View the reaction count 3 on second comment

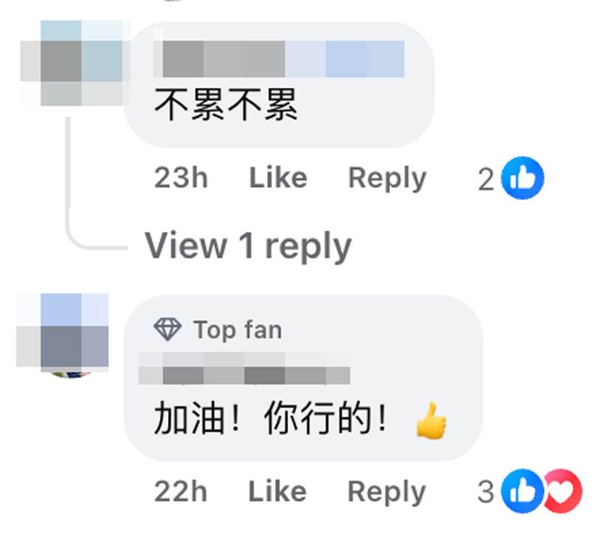pyautogui.click(x=485, y=491)
